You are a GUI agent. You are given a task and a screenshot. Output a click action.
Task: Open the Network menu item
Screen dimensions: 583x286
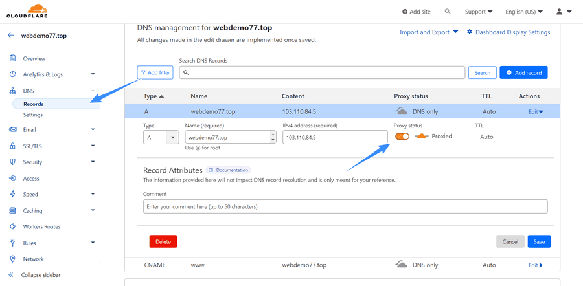tap(34, 259)
